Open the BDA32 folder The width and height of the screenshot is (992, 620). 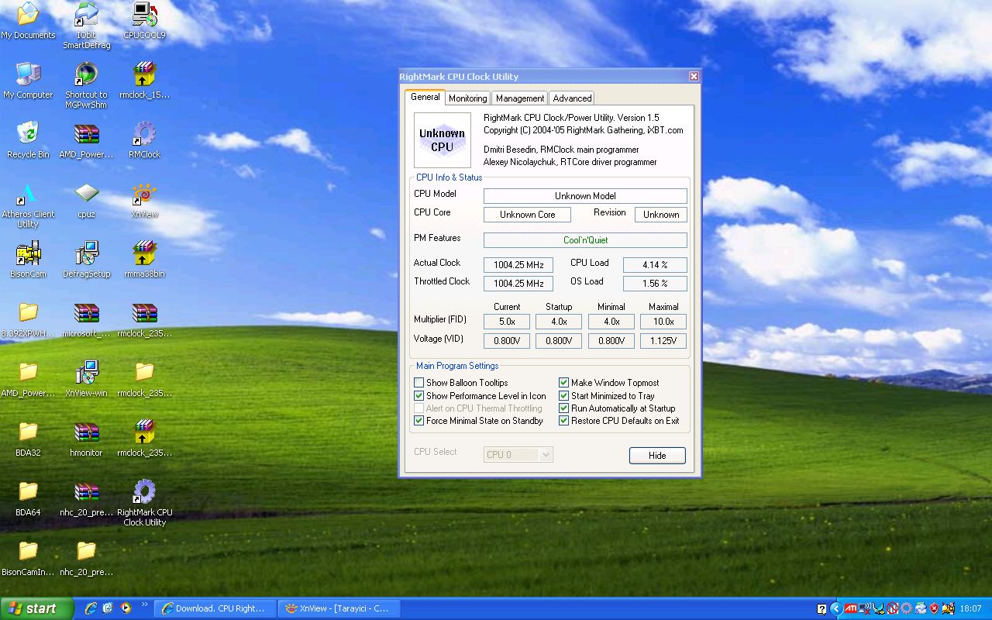click(x=28, y=439)
